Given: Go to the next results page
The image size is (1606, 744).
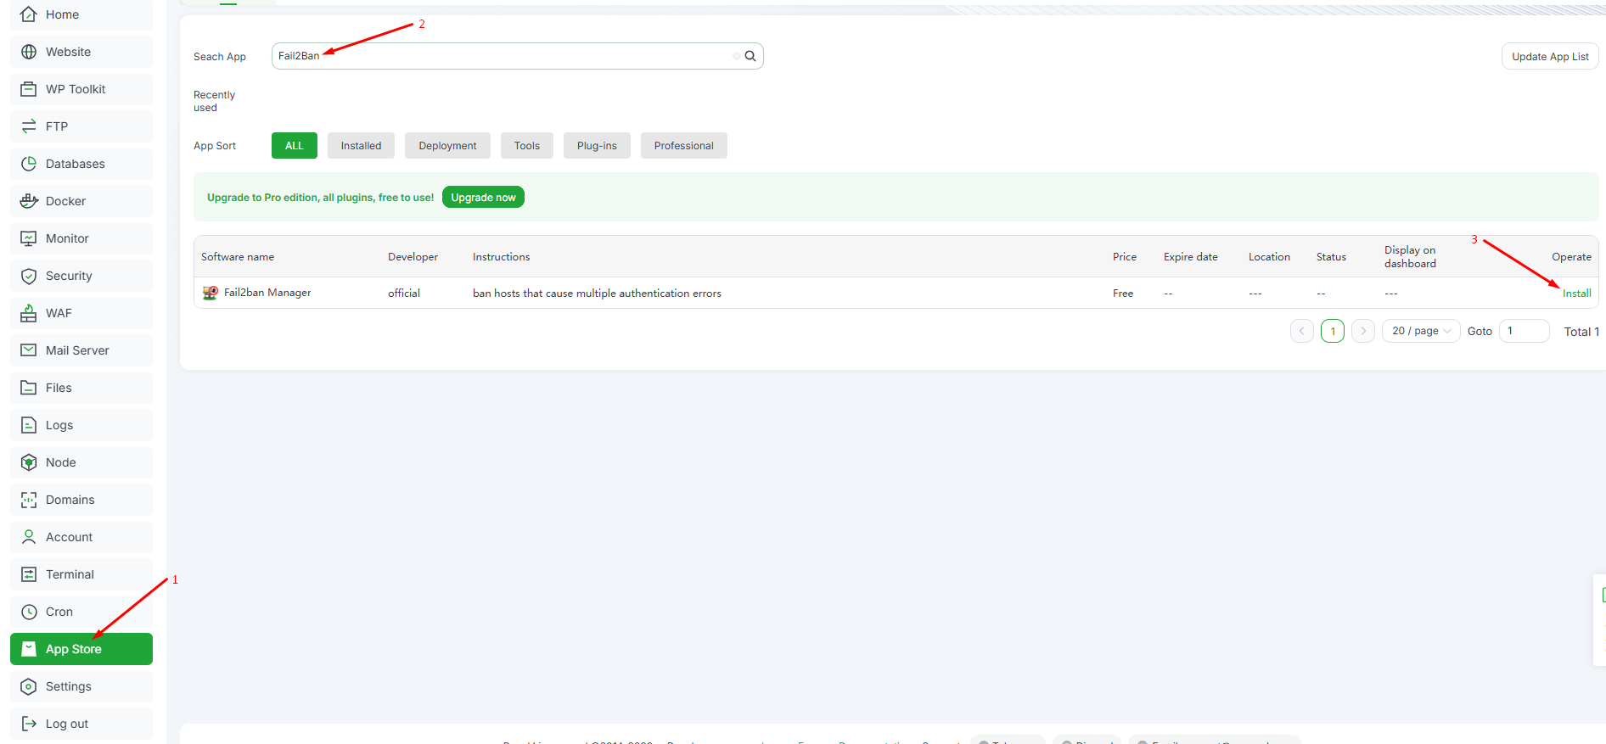Looking at the screenshot, I should click(1362, 331).
